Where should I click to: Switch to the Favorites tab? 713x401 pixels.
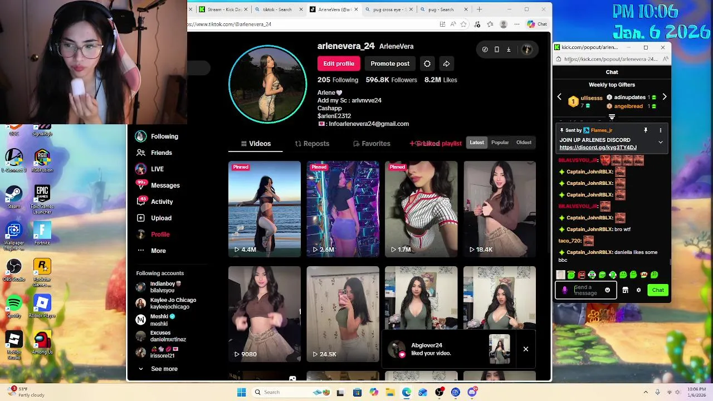point(372,144)
